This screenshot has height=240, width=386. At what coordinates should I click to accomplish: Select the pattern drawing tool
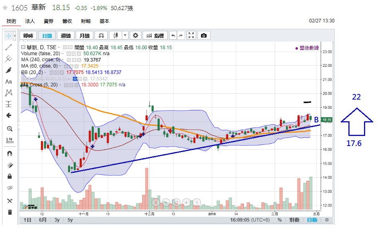tap(9, 93)
